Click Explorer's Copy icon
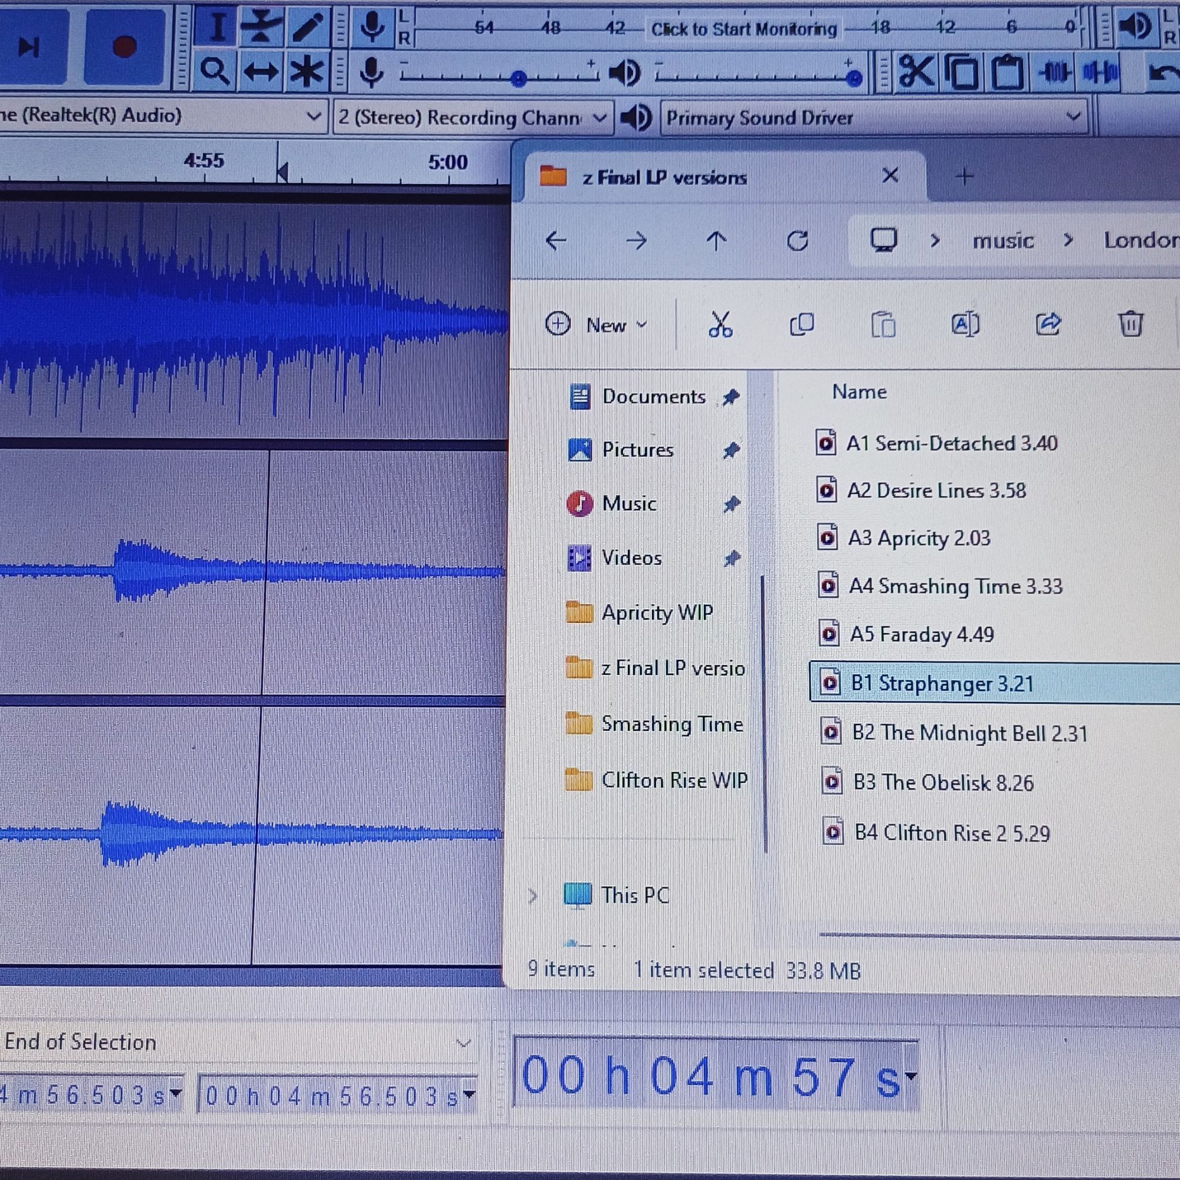The image size is (1180, 1180). coord(802,324)
